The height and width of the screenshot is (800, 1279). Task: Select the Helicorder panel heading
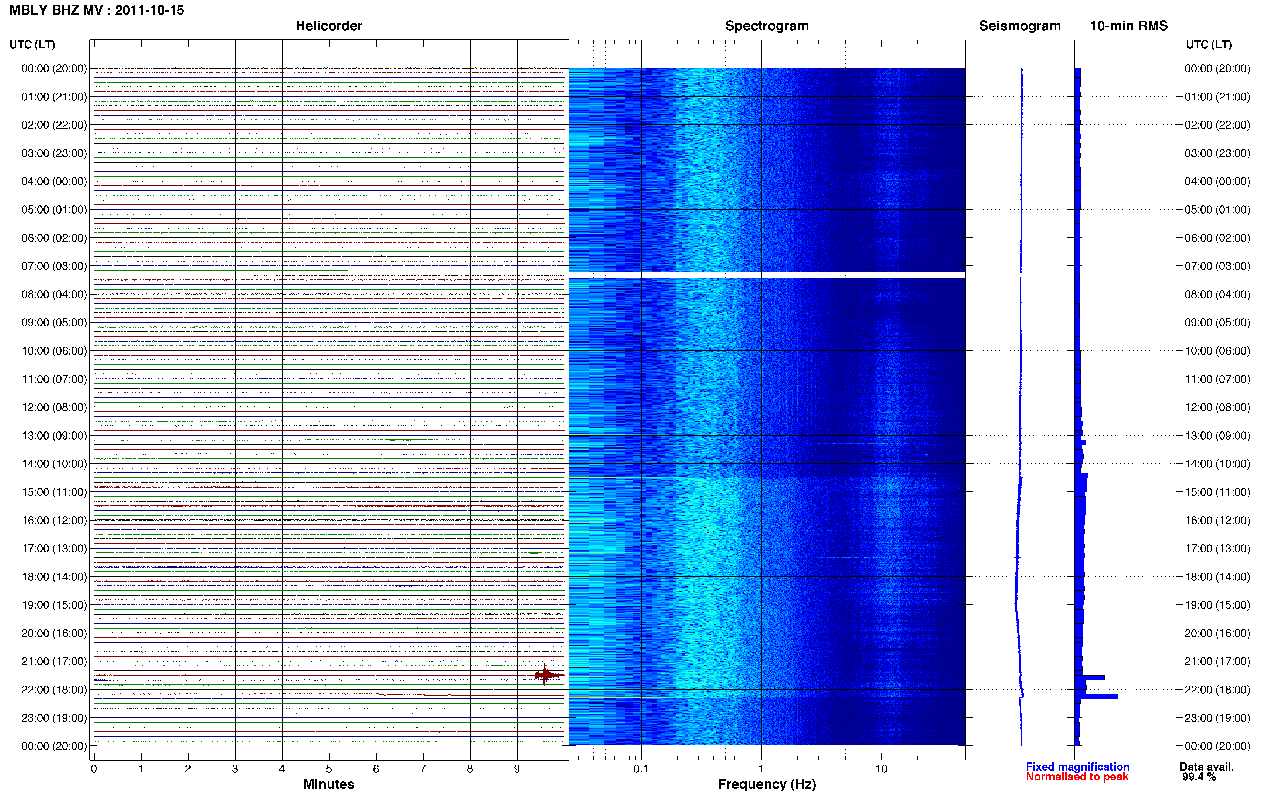[328, 26]
